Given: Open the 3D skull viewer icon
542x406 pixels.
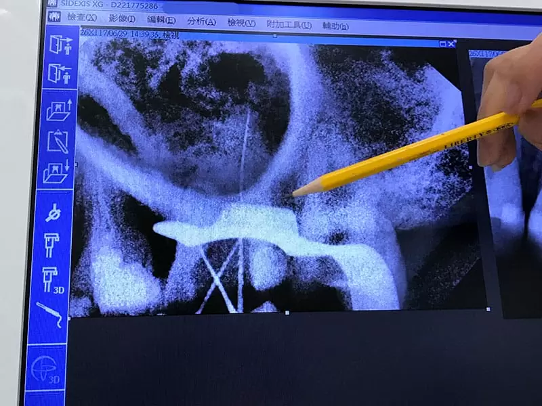Looking at the screenshot, I should click(46, 370).
